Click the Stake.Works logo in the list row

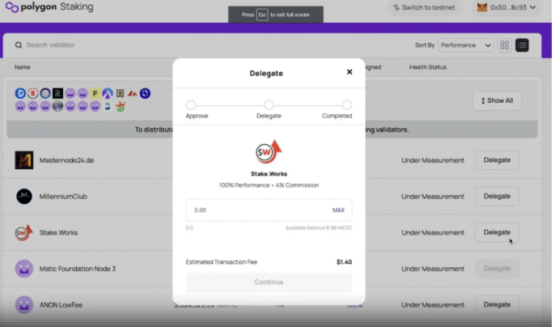[x=23, y=232]
